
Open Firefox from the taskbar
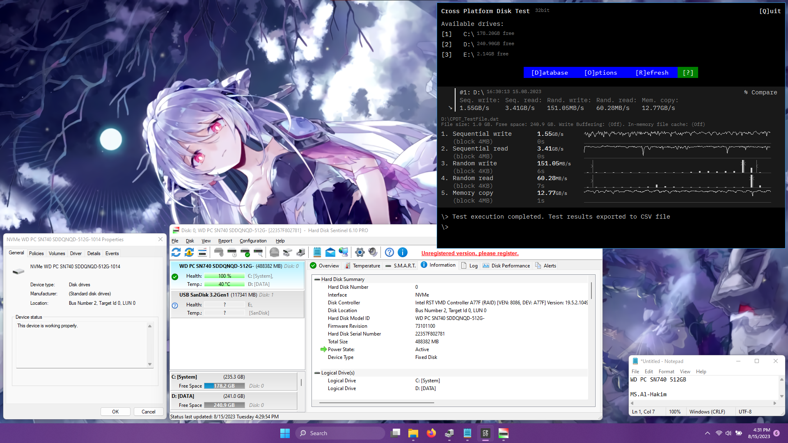(431, 433)
